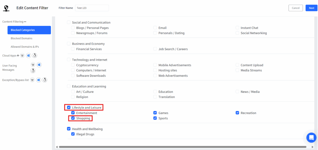Click the Linux penguin icon for User Facing Messages
Viewport: 318px width, 150px height.
click(33, 71)
